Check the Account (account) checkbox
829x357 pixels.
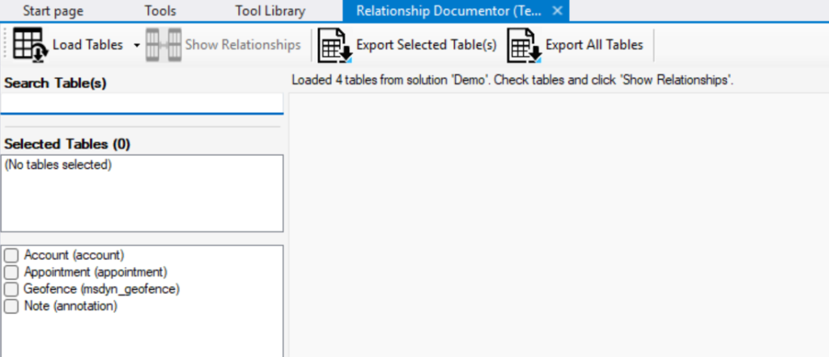pos(11,255)
